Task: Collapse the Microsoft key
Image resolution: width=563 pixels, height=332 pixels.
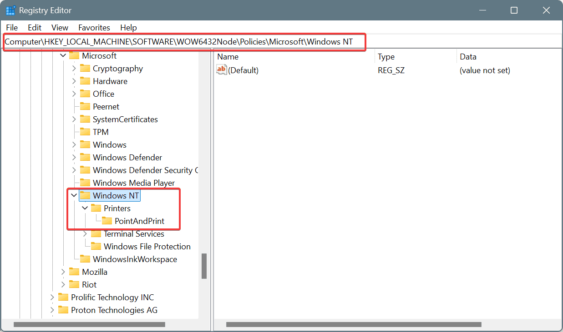Action: point(63,55)
